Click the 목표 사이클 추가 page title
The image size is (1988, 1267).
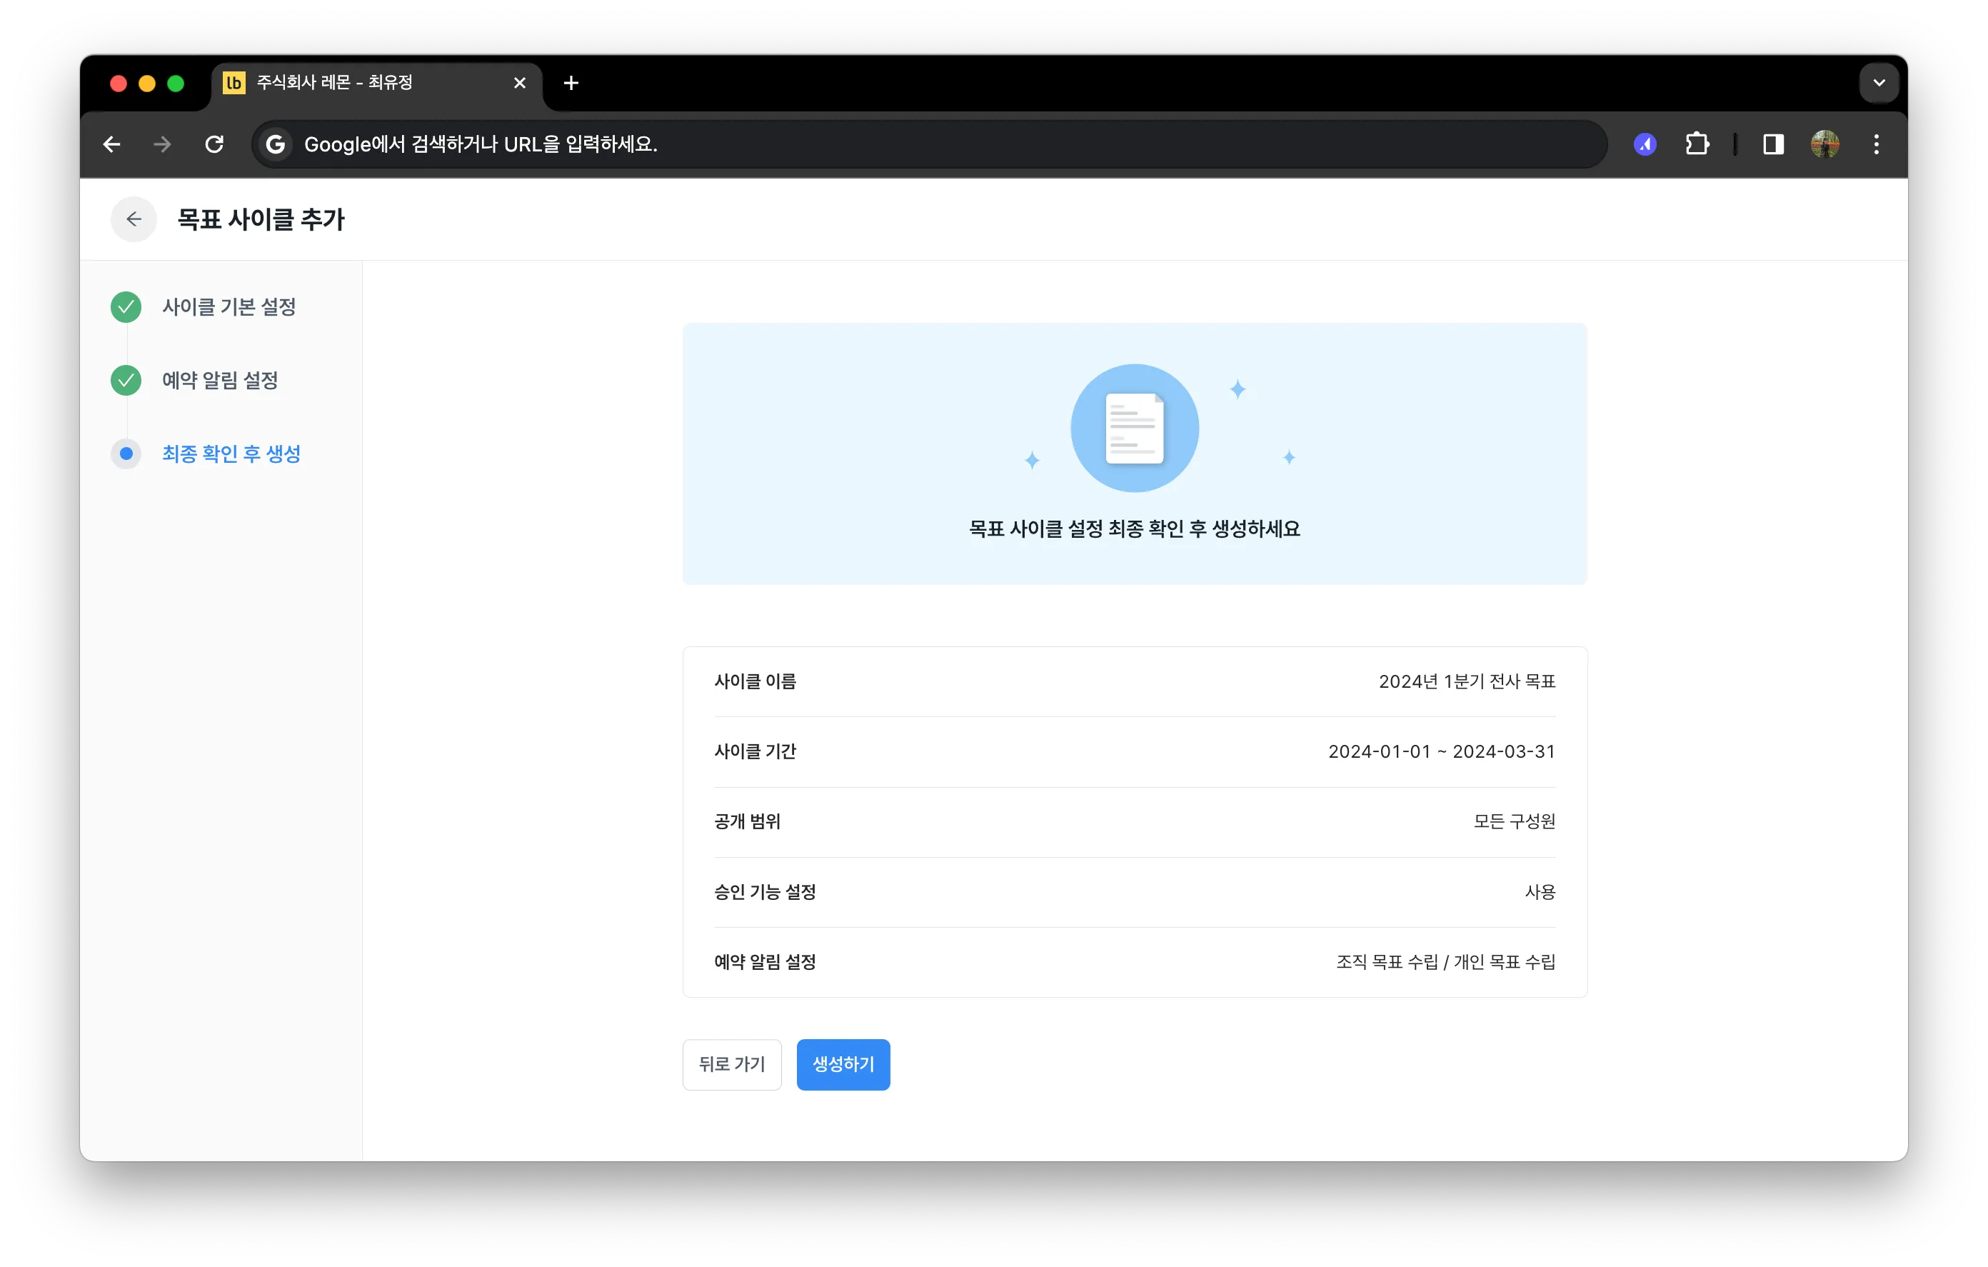(x=261, y=220)
